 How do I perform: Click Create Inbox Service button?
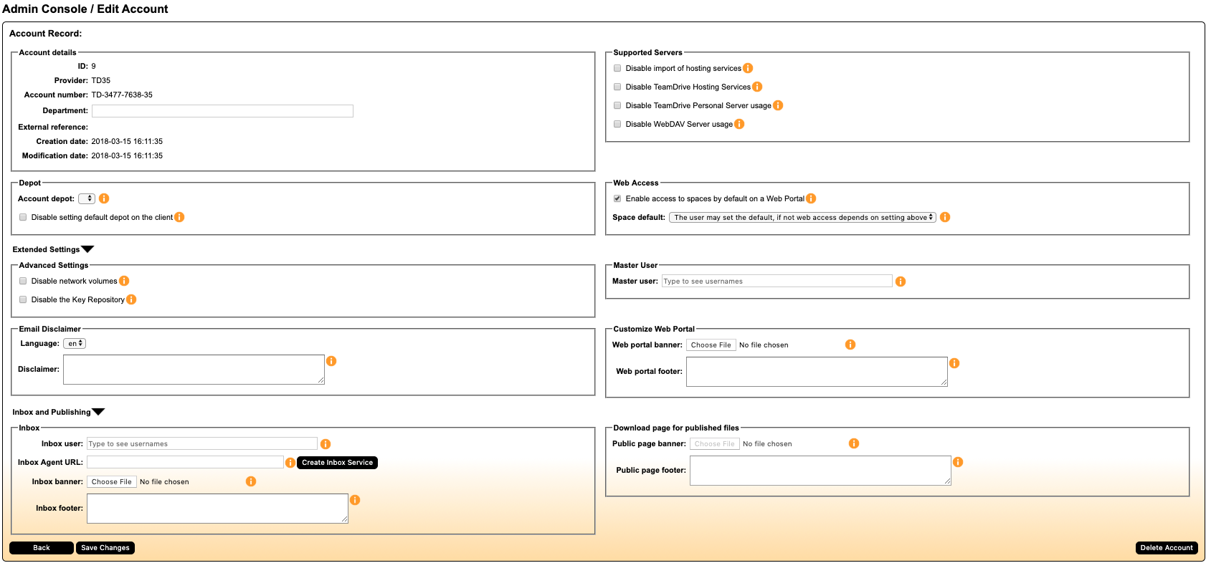pos(337,463)
